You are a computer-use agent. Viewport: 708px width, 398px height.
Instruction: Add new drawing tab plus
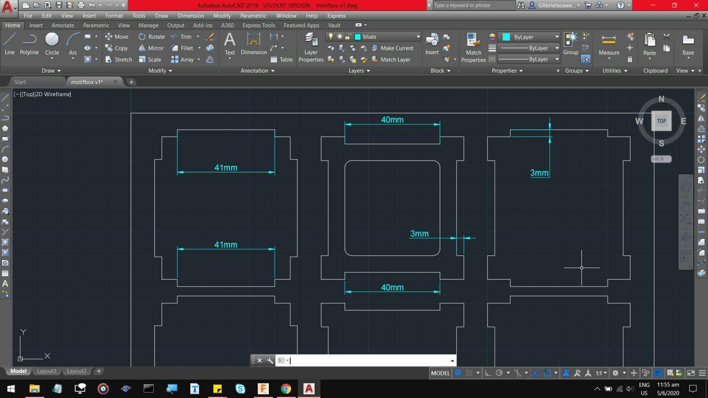pyautogui.click(x=131, y=82)
